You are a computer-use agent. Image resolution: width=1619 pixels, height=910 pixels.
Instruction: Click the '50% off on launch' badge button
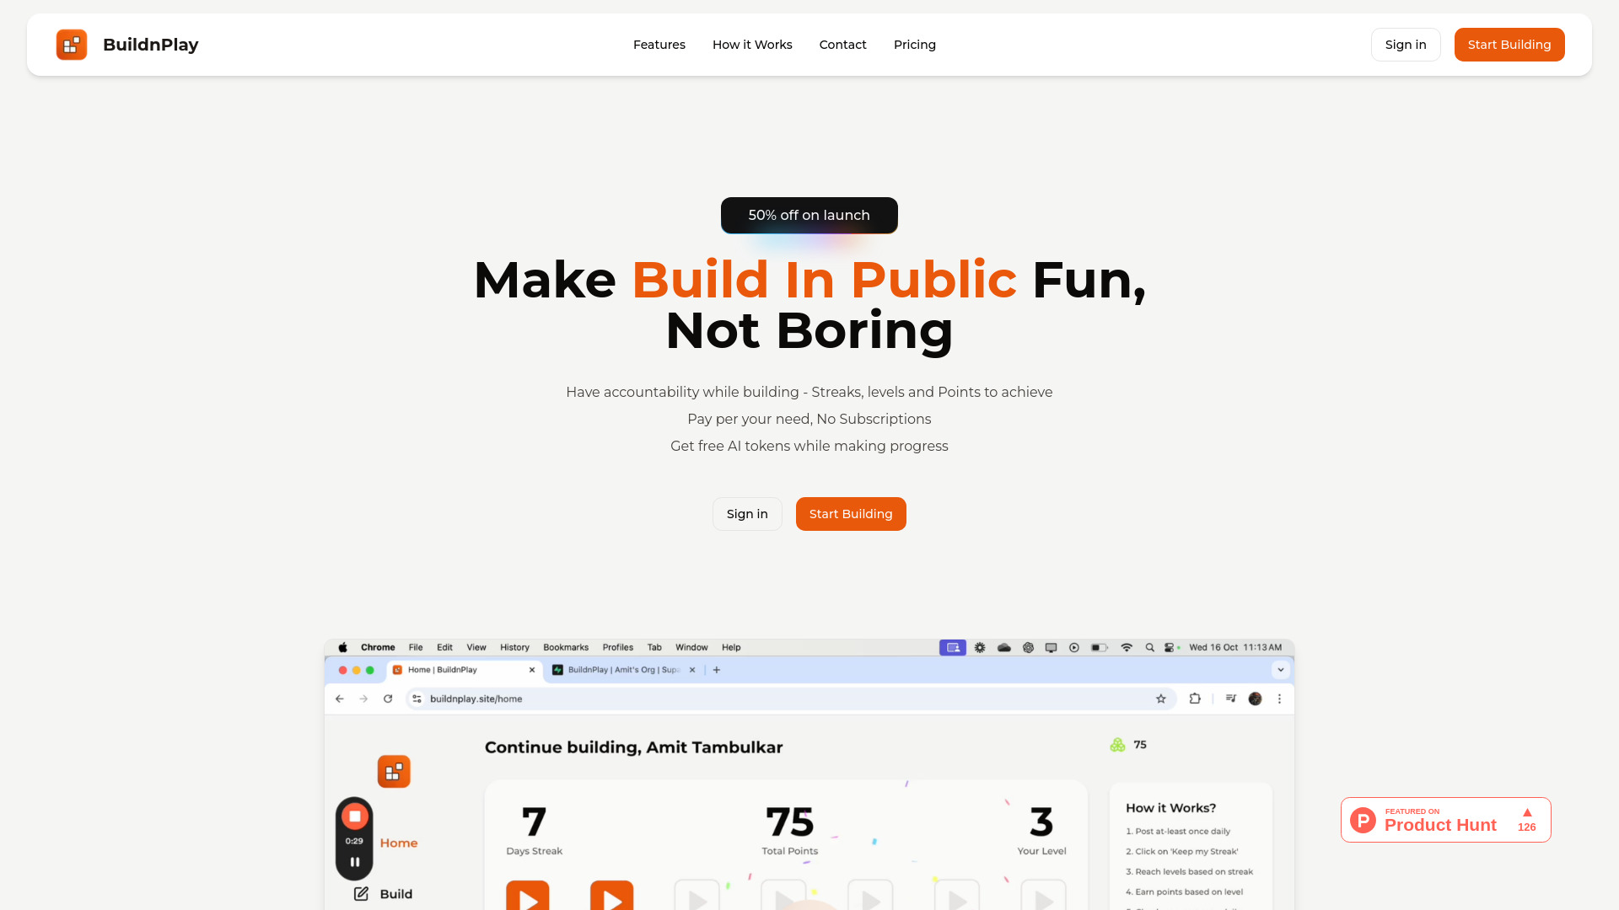[x=809, y=215]
